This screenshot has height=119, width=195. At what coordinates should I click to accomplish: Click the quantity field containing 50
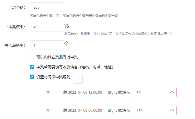150,93
